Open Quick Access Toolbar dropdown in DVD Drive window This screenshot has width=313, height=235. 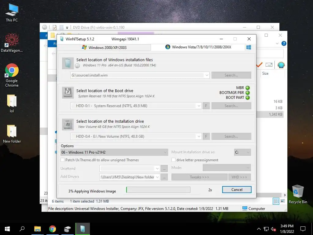click(67, 28)
